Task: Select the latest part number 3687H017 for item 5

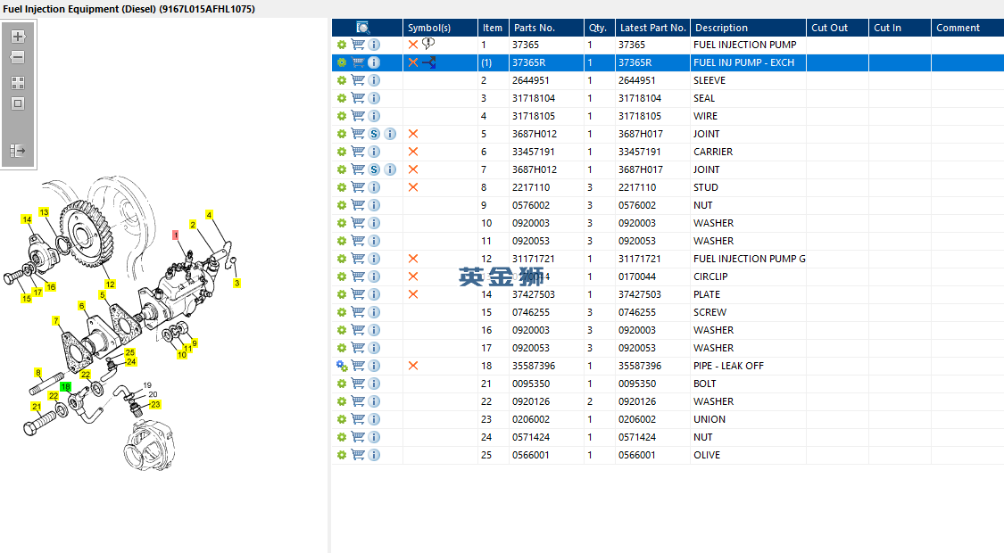Action: [x=640, y=134]
